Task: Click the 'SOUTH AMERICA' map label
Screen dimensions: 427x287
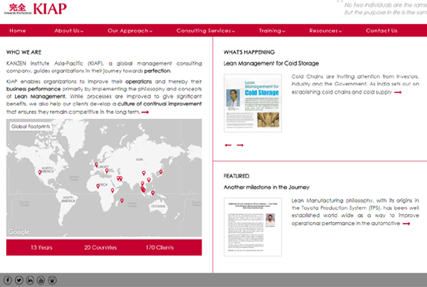Action: click(x=68, y=199)
